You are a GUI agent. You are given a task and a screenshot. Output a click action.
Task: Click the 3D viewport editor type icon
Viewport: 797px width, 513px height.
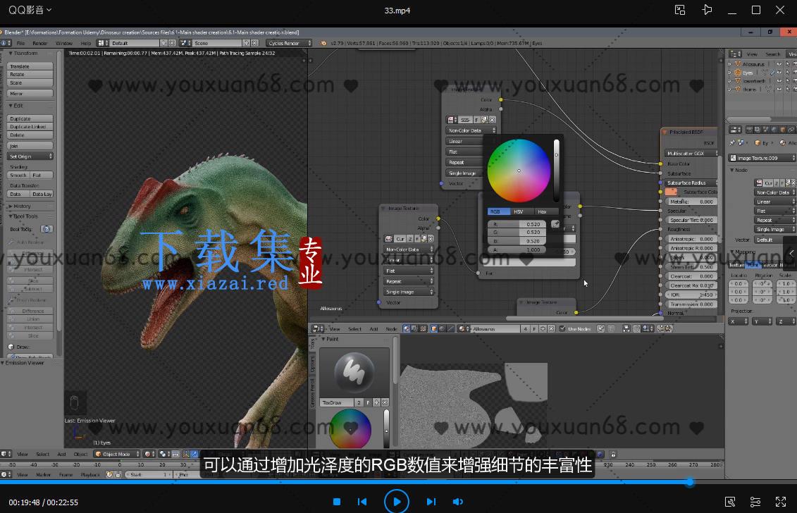tap(6, 454)
